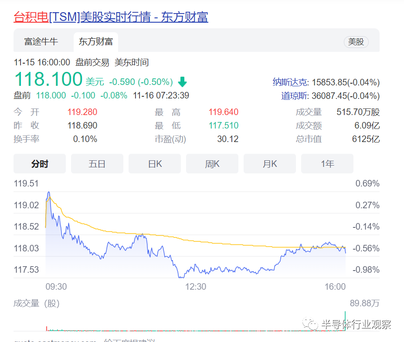Click the 成交量 (股) volume chart label
This screenshot has width=404, height=342.
37,303
